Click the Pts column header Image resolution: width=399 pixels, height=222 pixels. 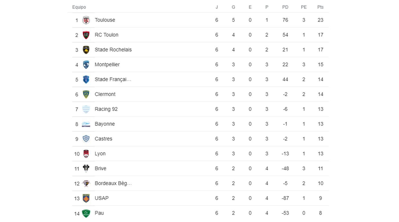click(x=320, y=7)
